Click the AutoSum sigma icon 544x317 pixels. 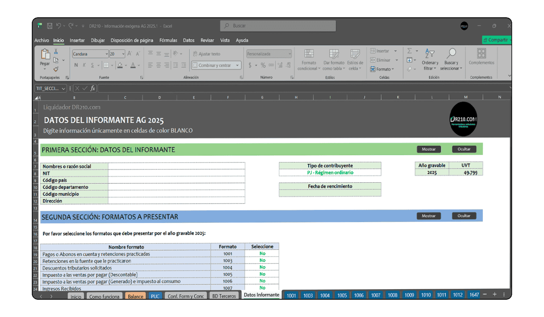[409, 51]
